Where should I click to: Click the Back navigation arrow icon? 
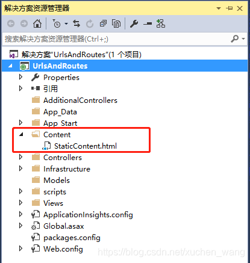click(11, 23)
